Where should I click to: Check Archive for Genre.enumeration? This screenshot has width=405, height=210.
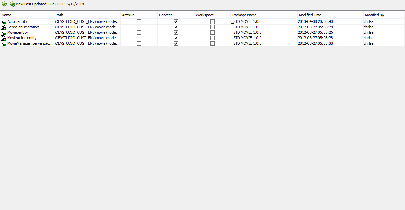click(x=139, y=27)
